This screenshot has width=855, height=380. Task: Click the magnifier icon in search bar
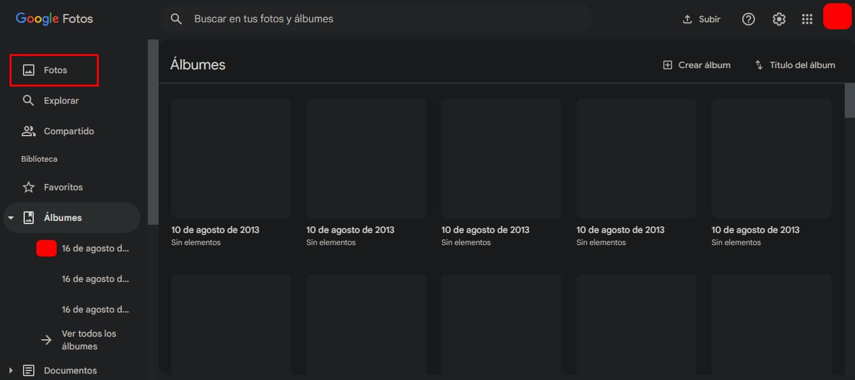[176, 19]
